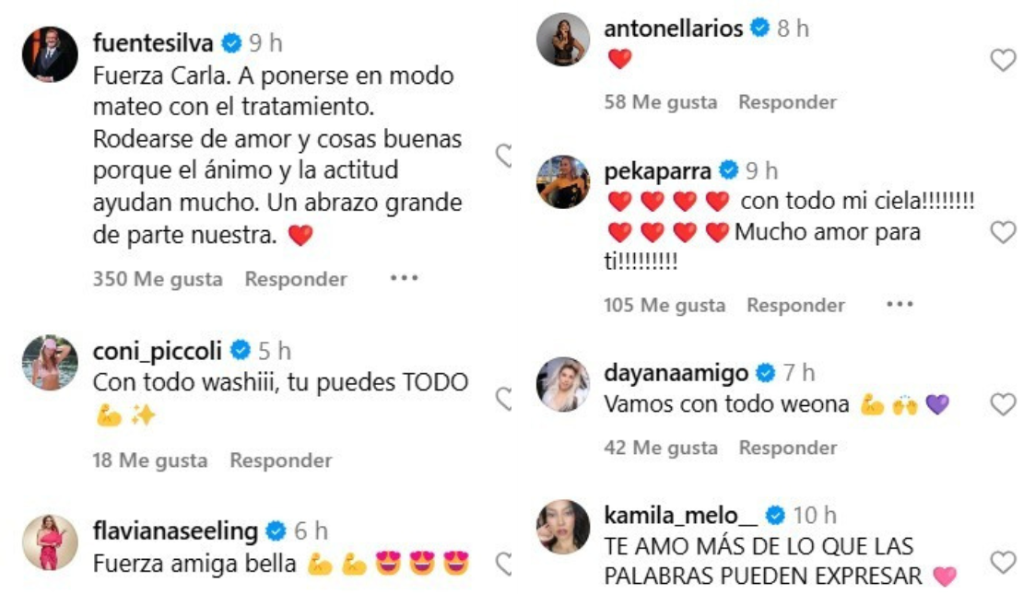Reply to coni_piccoli's comment

click(x=280, y=460)
